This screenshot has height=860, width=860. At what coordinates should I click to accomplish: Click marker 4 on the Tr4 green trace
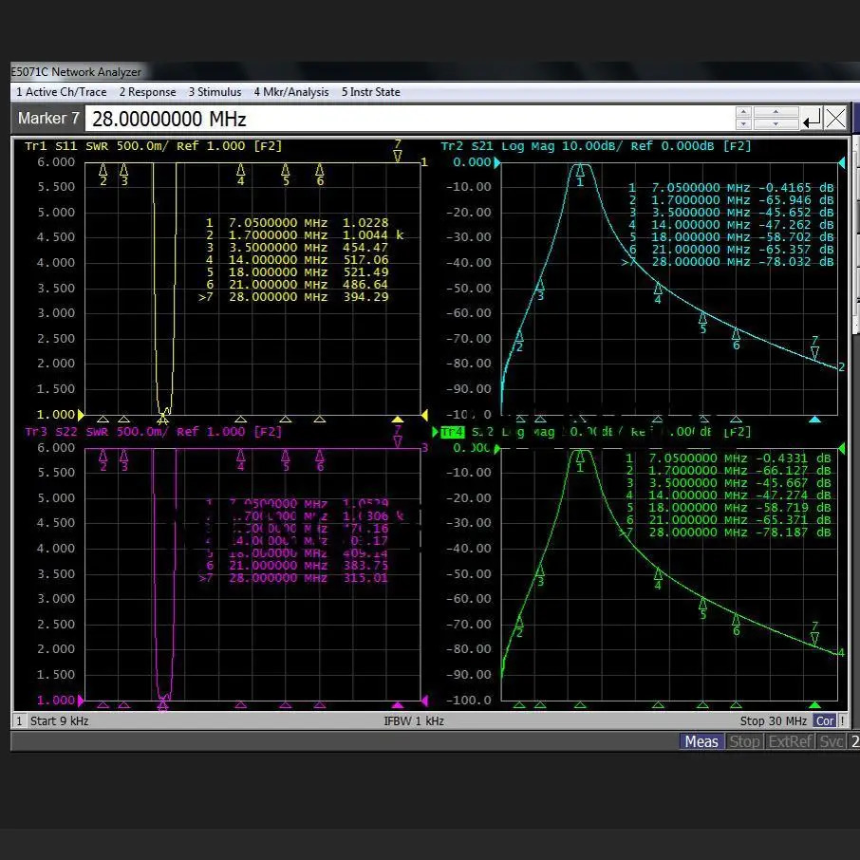click(x=658, y=579)
